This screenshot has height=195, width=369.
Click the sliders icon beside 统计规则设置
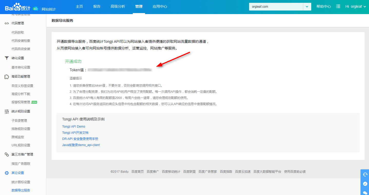point(7,111)
